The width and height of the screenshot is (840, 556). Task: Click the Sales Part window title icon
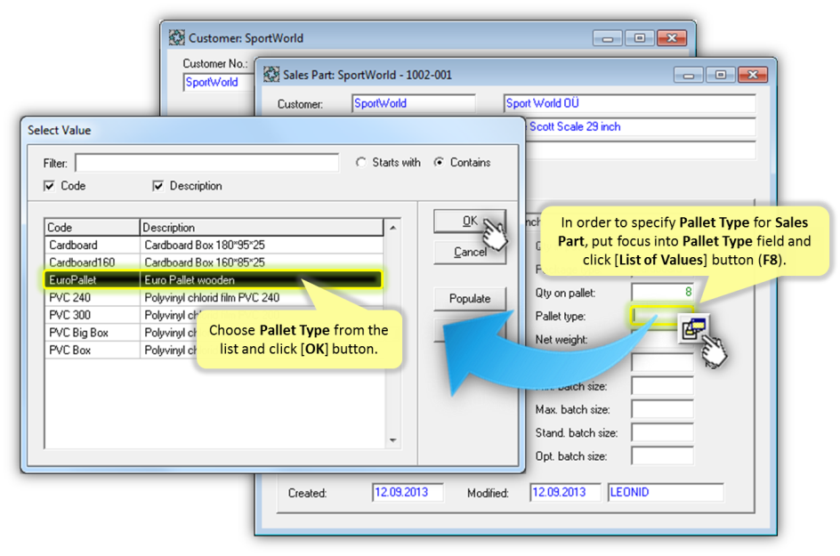point(271,75)
